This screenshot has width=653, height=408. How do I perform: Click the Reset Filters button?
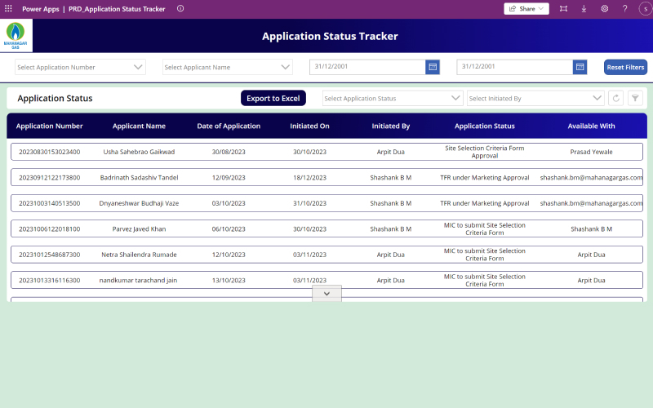coord(625,67)
